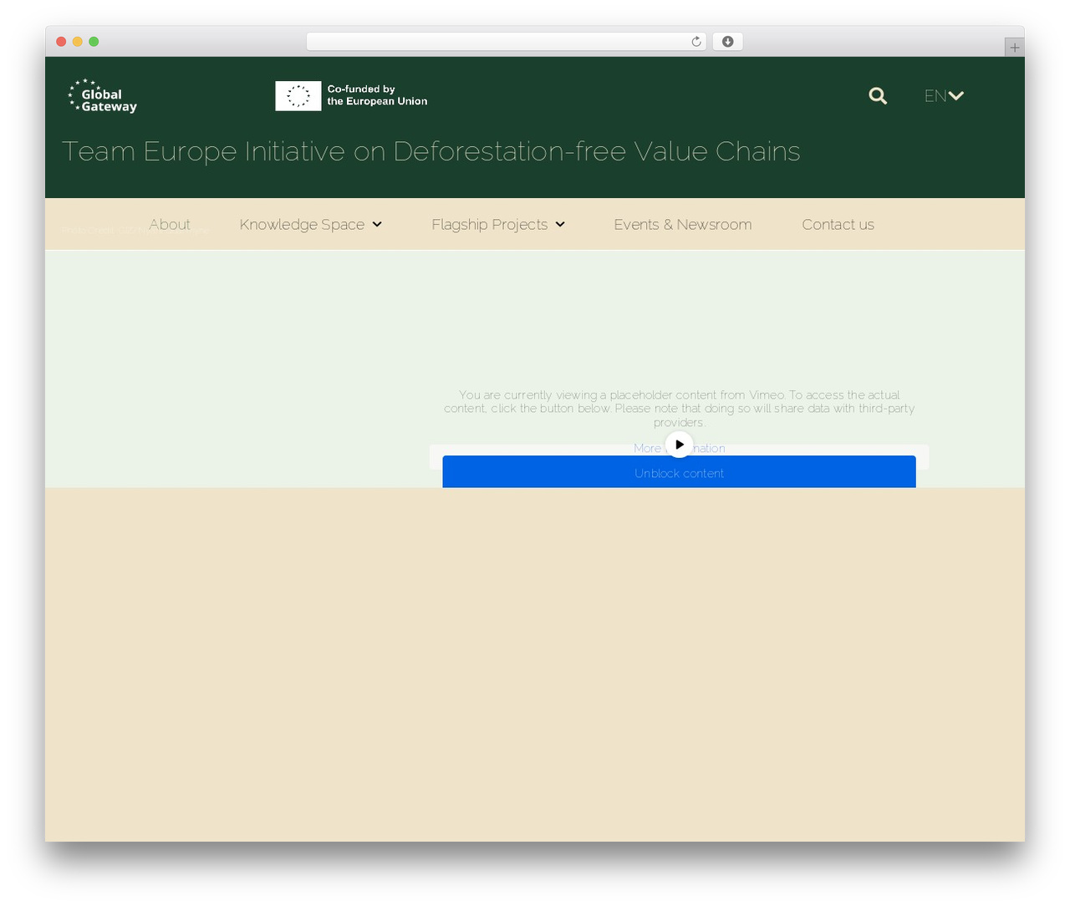The image size is (1070, 906).
Task: Expand the Flagship Projects menu chevron
Action: point(560,224)
